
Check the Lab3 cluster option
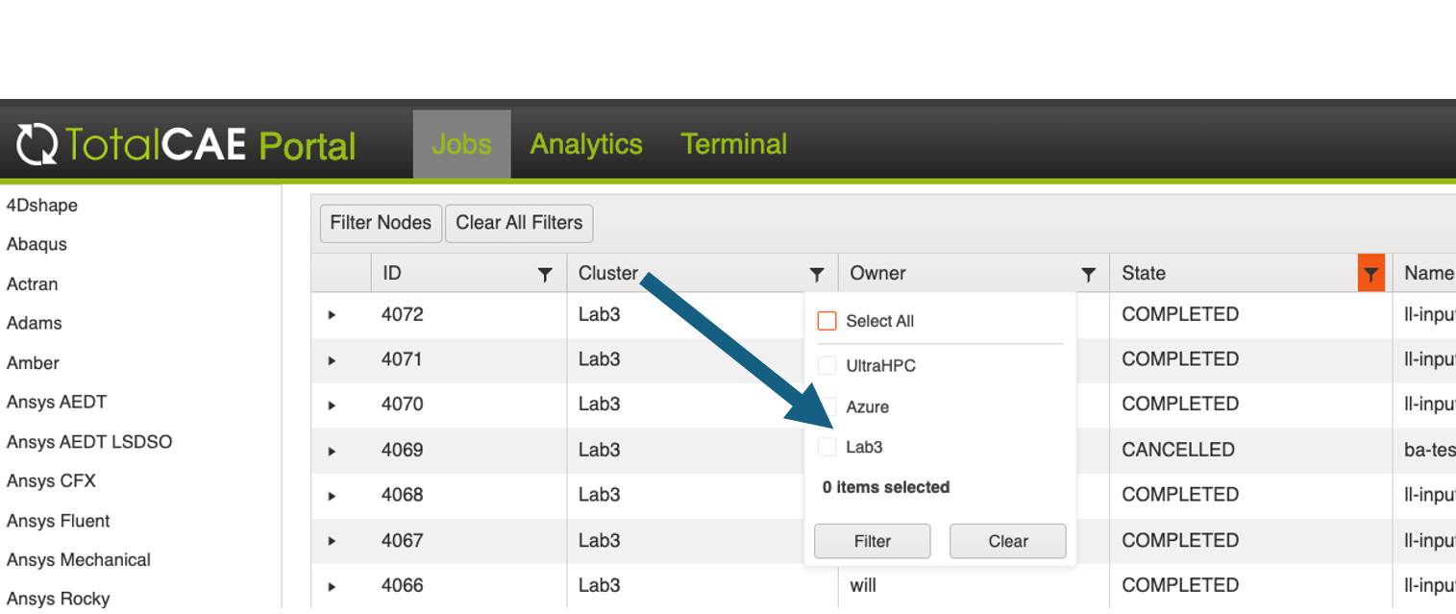click(827, 446)
